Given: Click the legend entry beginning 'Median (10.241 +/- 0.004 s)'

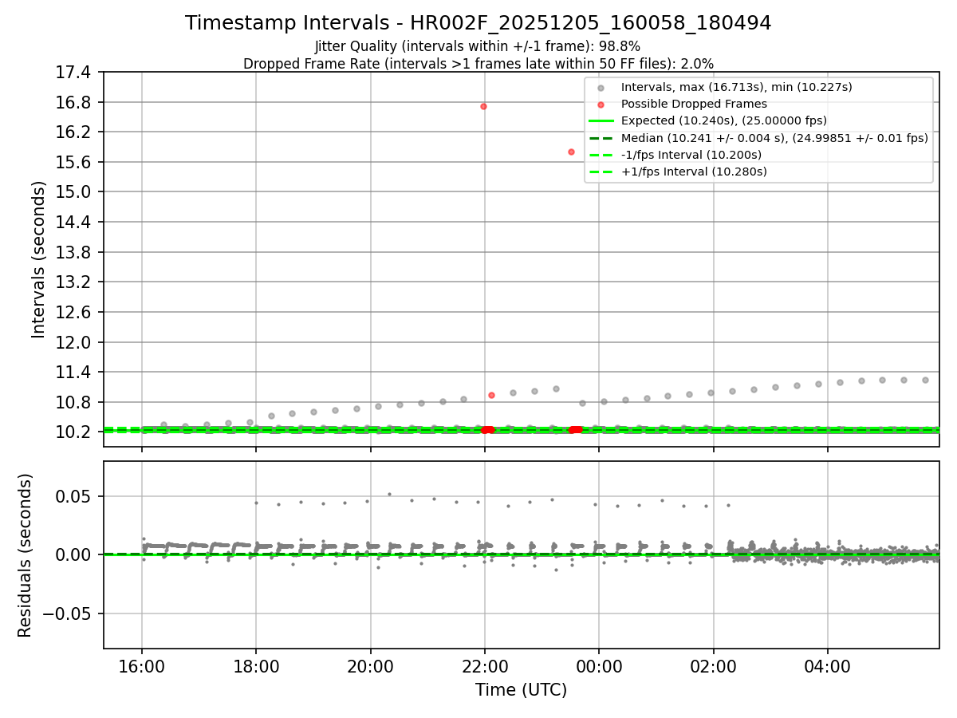Looking at the screenshot, I should (774, 137).
